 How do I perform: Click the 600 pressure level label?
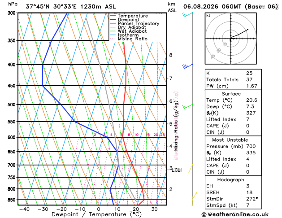click(12, 137)
